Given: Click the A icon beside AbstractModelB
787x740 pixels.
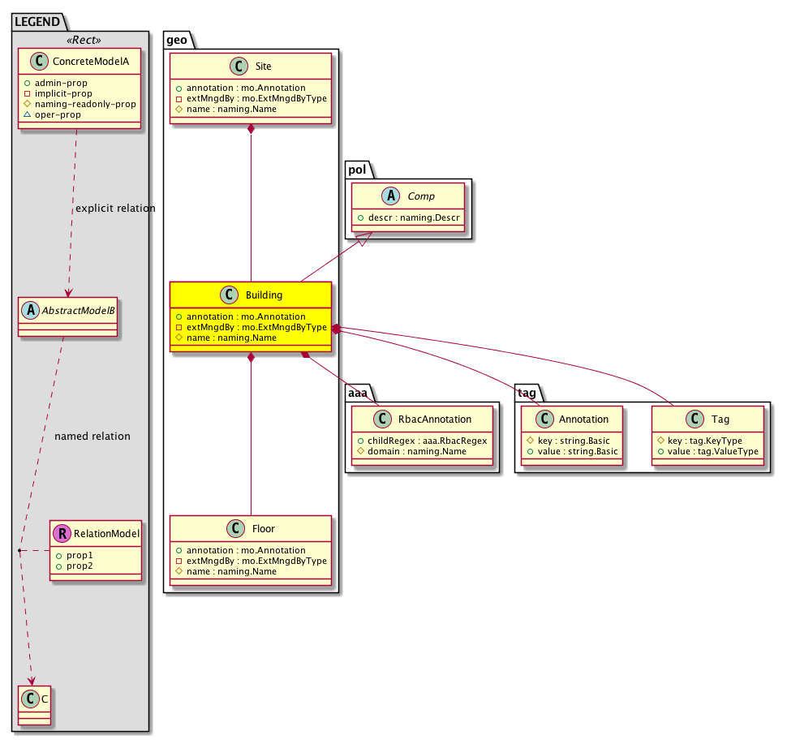Looking at the screenshot, I should tap(31, 309).
